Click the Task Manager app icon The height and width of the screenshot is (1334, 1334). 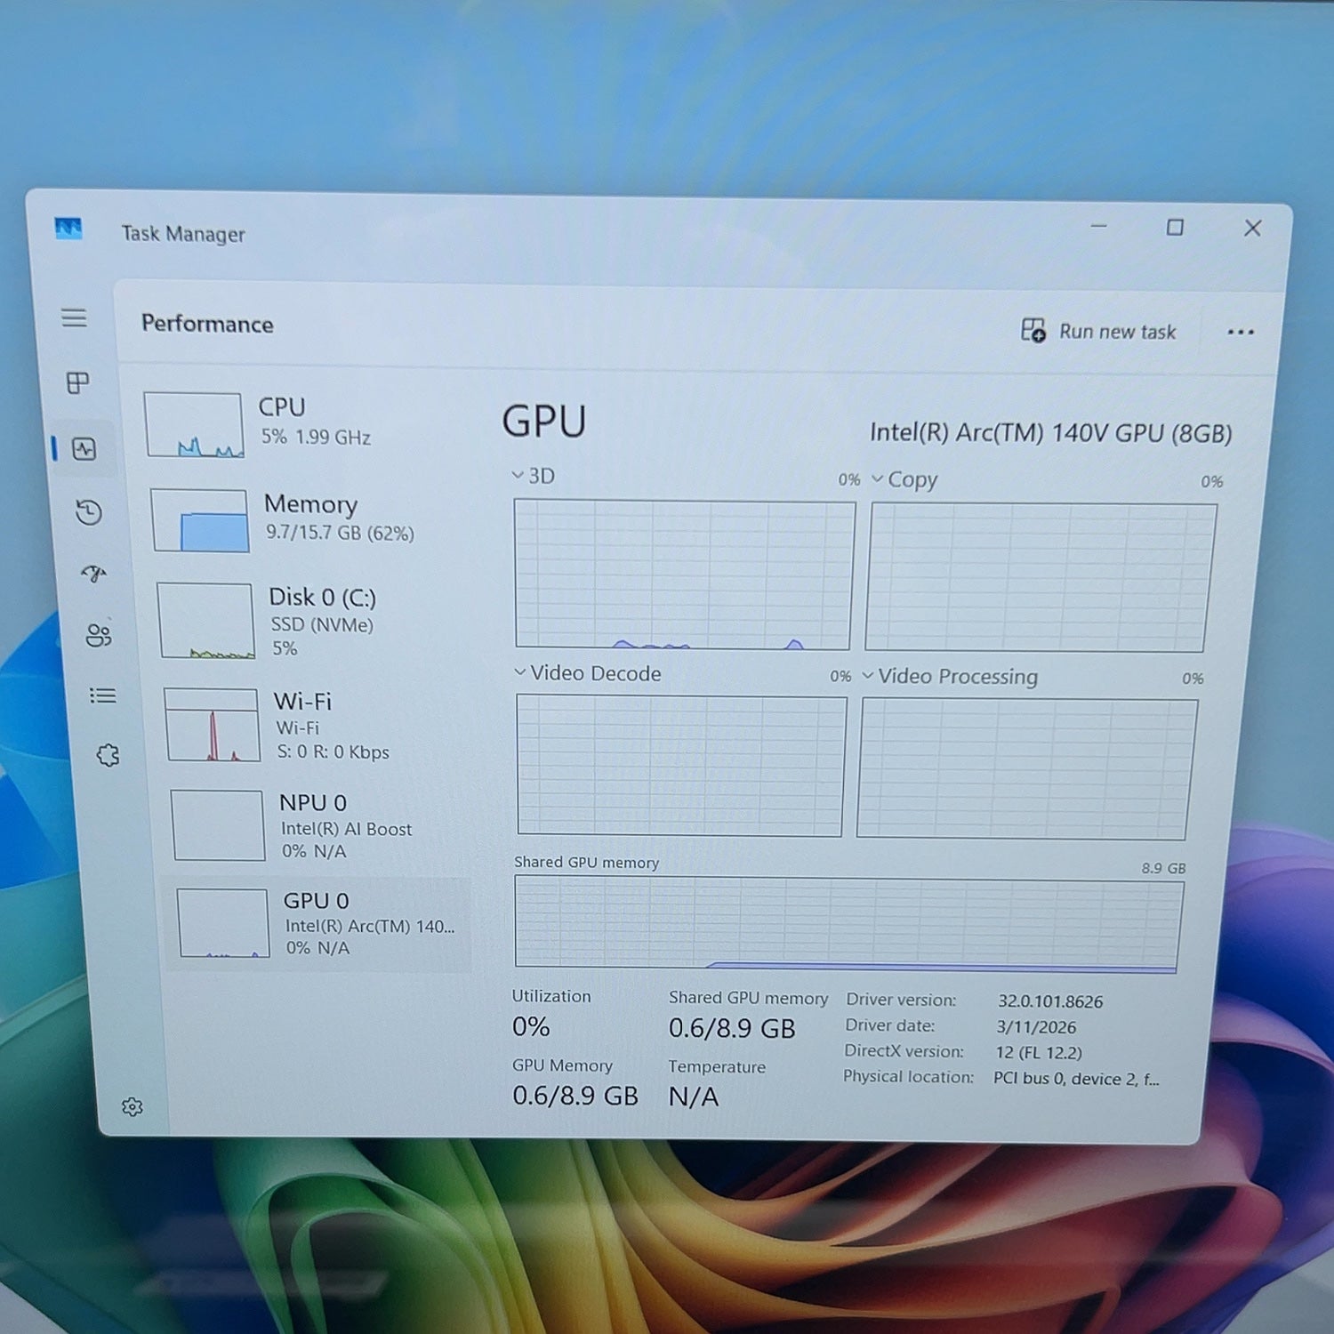pyautogui.click(x=68, y=229)
